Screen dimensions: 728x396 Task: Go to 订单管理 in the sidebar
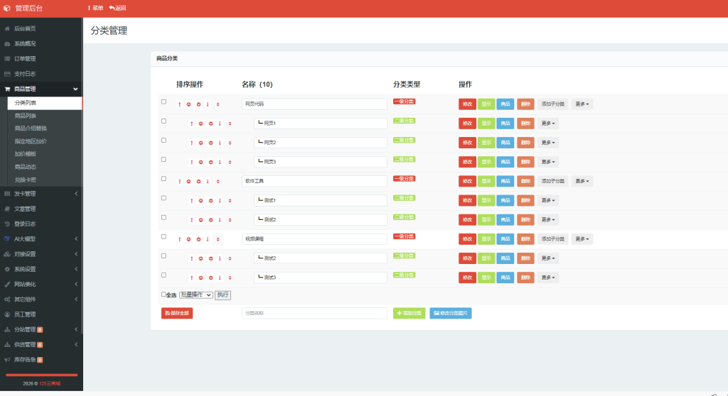point(25,59)
